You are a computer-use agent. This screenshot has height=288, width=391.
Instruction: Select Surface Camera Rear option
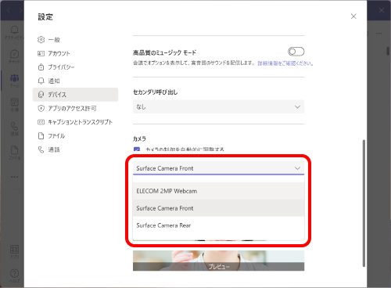pos(218,225)
